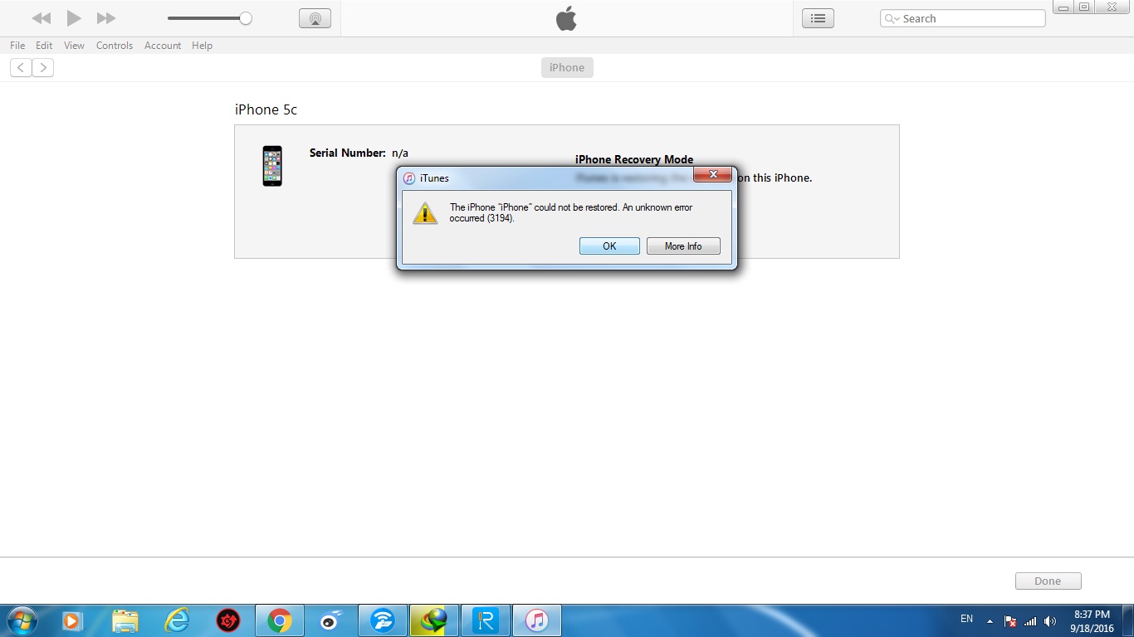Click the iPhone 5c device image
Screen dimensions: 1134x637
272,166
